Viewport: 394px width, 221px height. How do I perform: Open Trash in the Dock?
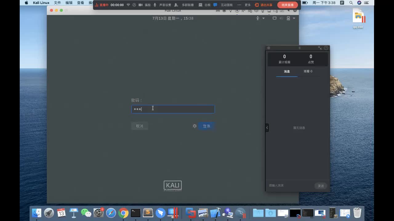[x=357, y=213]
